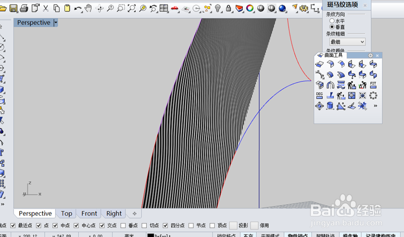404x237 pixels.
Task: Click the Zoom dynamic magnifier icon
Action: coord(110,8)
